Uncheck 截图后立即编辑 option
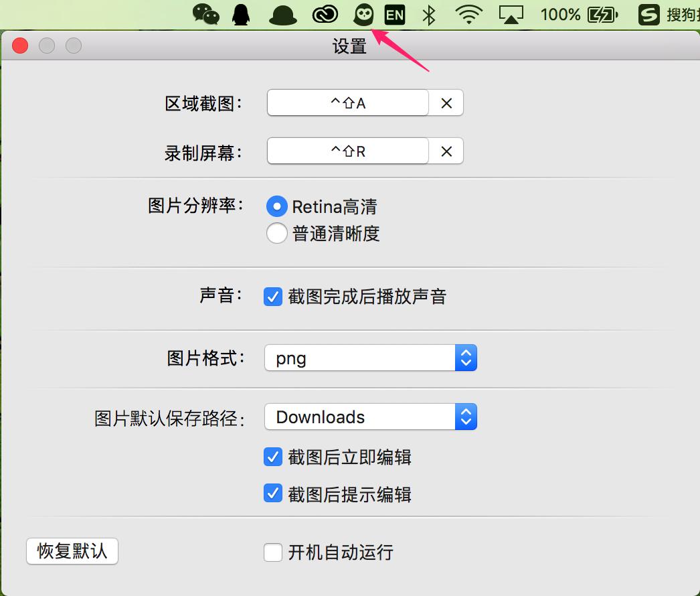 pyautogui.click(x=273, y=457)
